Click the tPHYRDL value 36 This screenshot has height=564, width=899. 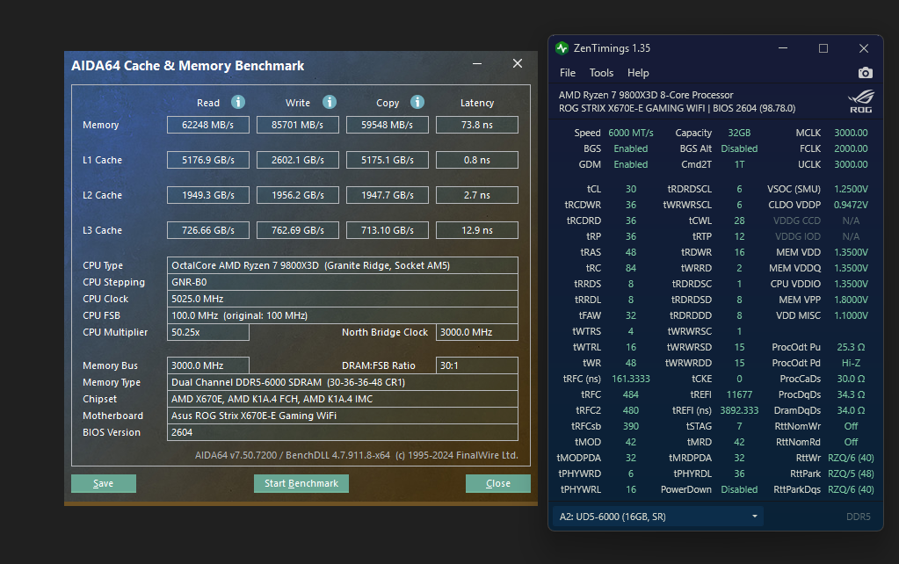[x=739, y=474]
